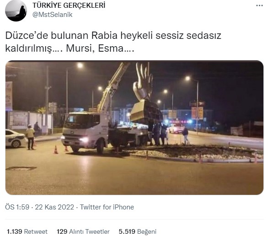Open the tweet photo of the roundabout
This screenshot has height=236, width=268.
[134, 128]
